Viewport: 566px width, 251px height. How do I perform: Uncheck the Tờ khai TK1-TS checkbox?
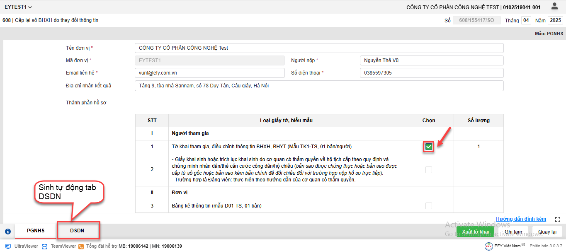(429, 147)
